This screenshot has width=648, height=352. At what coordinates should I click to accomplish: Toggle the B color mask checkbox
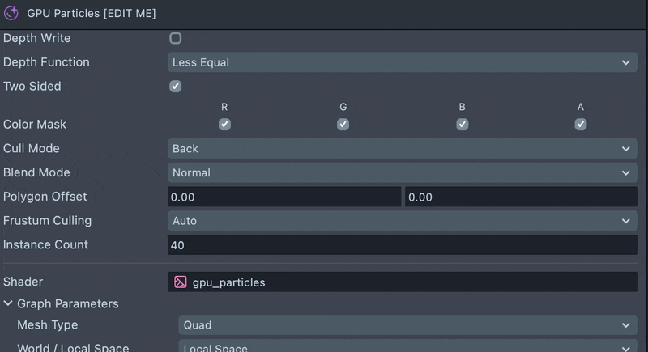[x=462, y=125]
